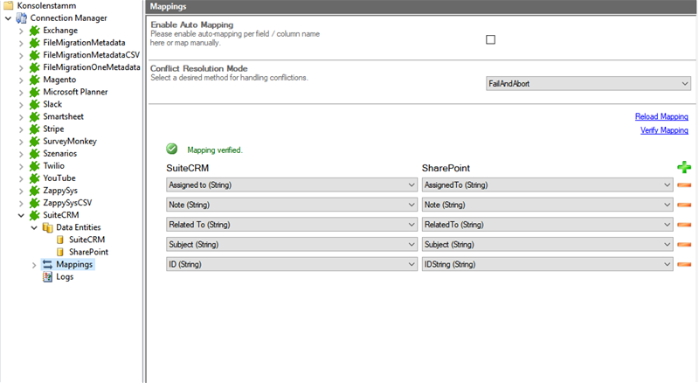Click the green plus add mapping icon
Viewport: 699px width, 383px height.
coord(683,167)
